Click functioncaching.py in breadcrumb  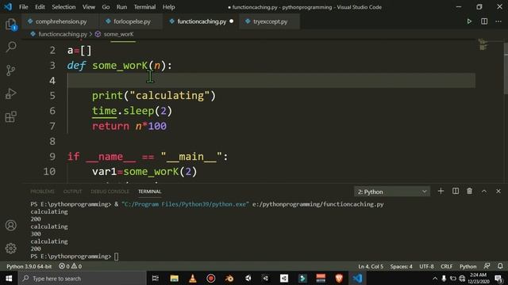coord(63,34)
